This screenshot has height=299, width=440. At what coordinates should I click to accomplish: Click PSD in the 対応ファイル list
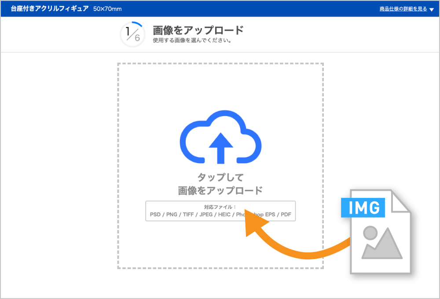coord(154,215)
